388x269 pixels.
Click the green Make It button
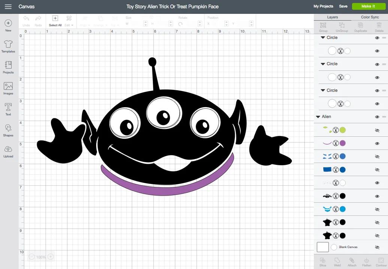pyautogui.click(x=369, y=6)
